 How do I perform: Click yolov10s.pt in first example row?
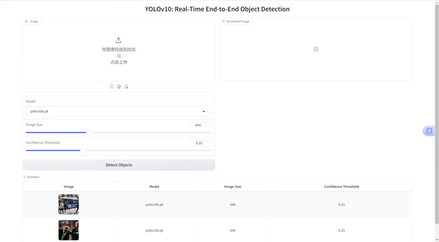tap(154, 205)
